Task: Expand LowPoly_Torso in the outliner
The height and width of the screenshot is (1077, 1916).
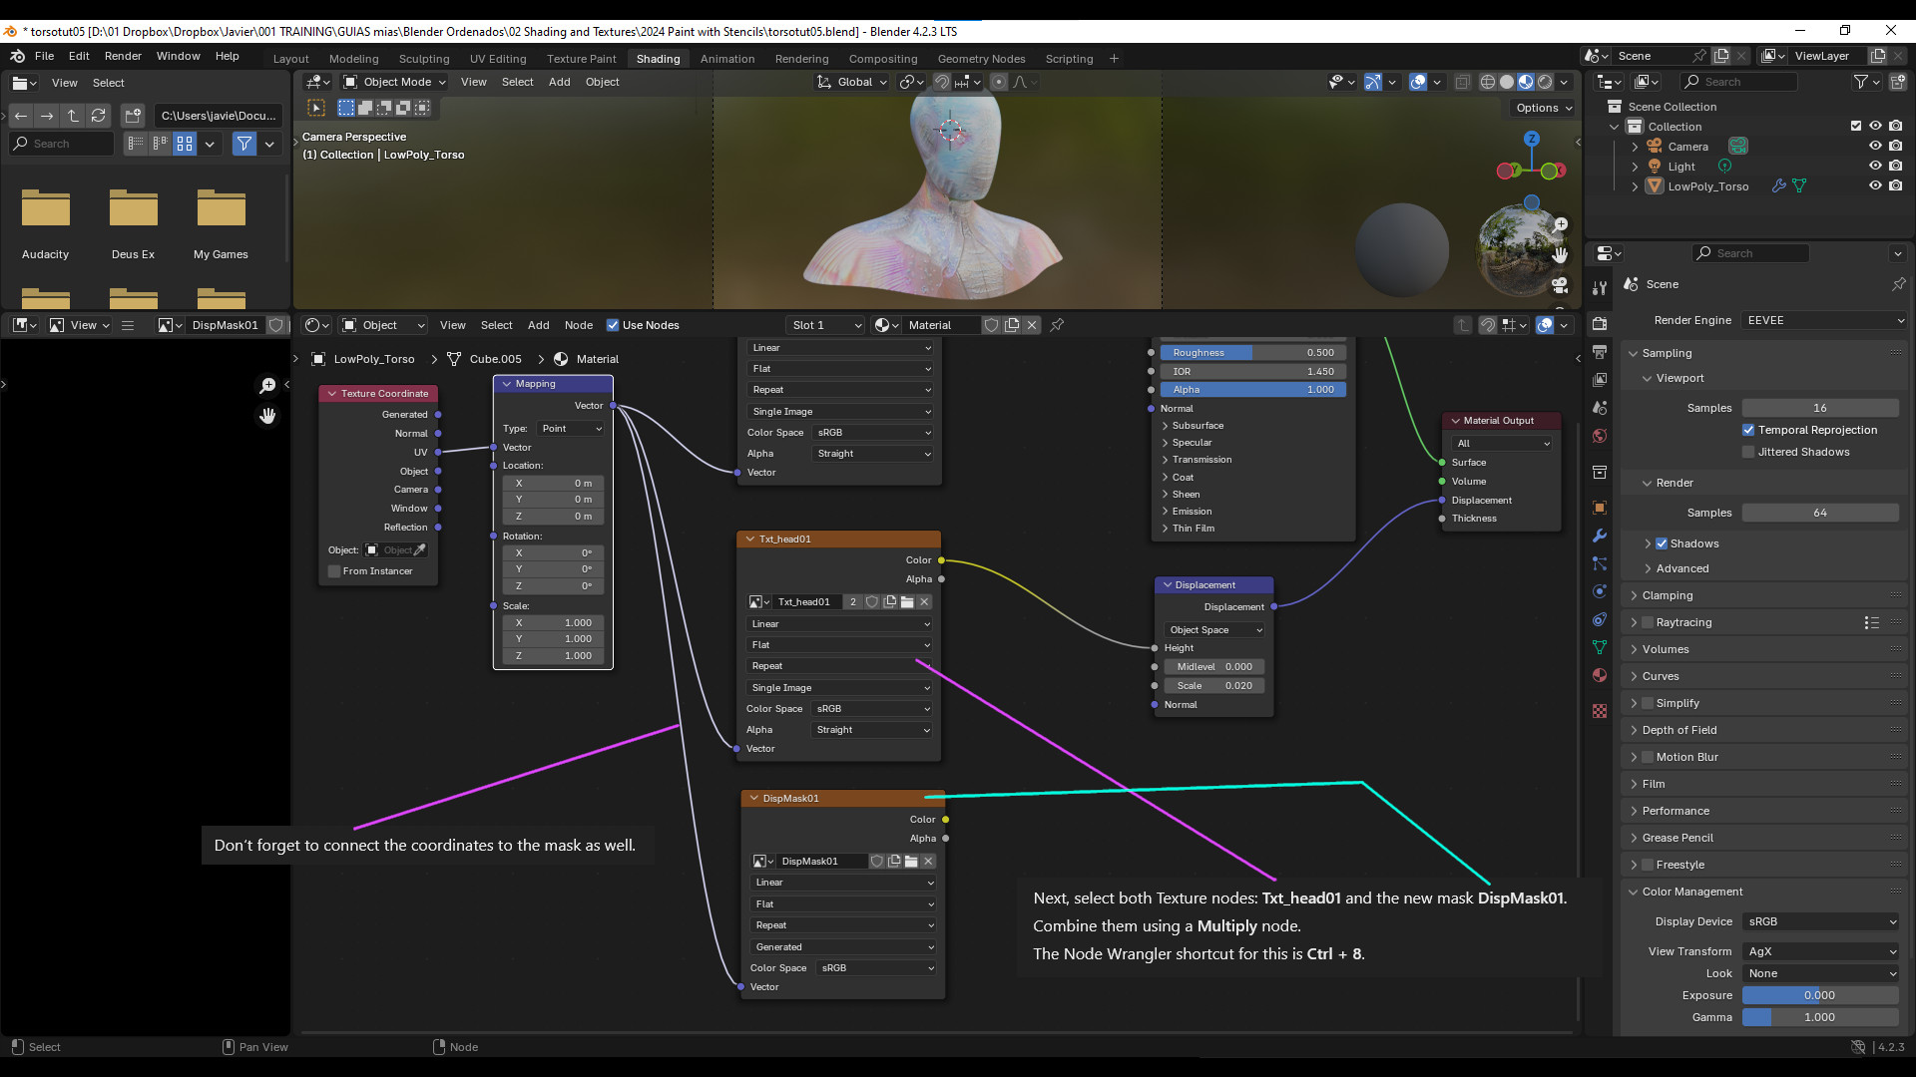Action: tap(1635, 186)
